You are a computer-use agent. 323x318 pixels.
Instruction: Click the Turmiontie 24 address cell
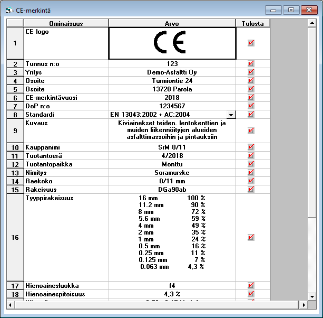pos(172,81)
